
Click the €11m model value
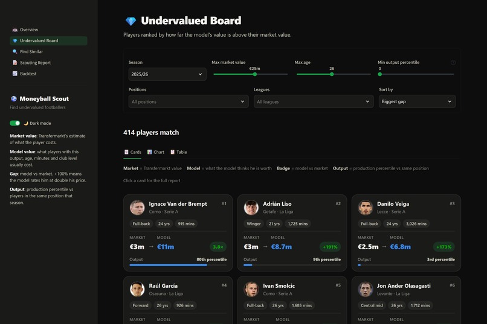tap(166, 247)
